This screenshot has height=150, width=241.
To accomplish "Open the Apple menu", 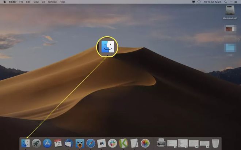I will tap(4, 2).
